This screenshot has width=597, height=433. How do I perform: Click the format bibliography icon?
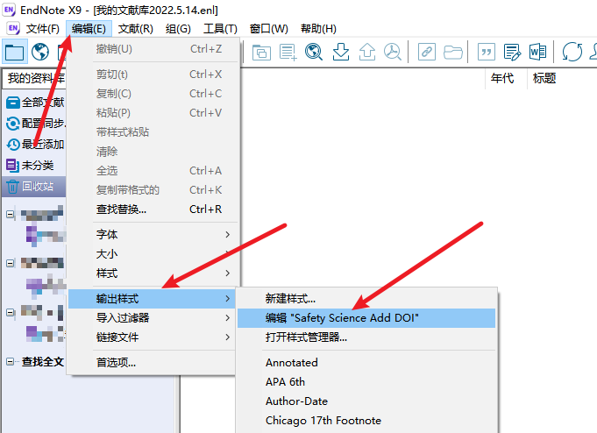click(x=512, y=52)
